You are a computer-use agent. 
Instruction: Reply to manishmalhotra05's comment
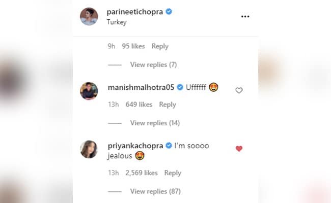168,105
